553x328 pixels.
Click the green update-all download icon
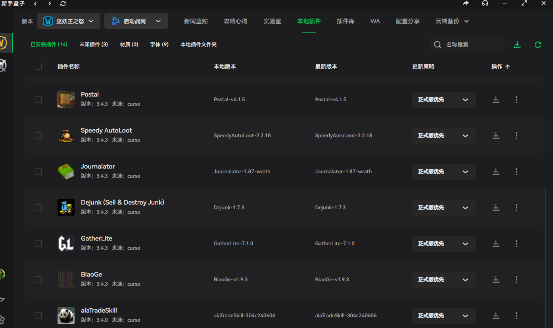(x=517, y=45)
